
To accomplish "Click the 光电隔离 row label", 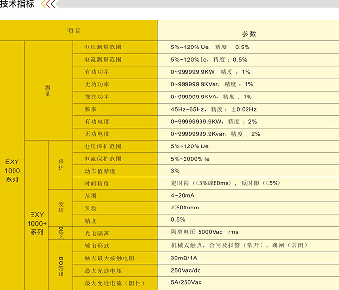I will [x=97, y=233].
